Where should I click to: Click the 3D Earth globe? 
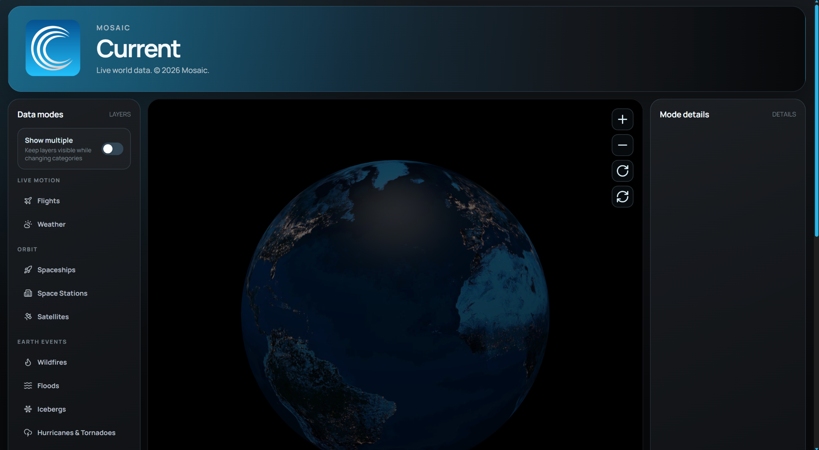395,305
